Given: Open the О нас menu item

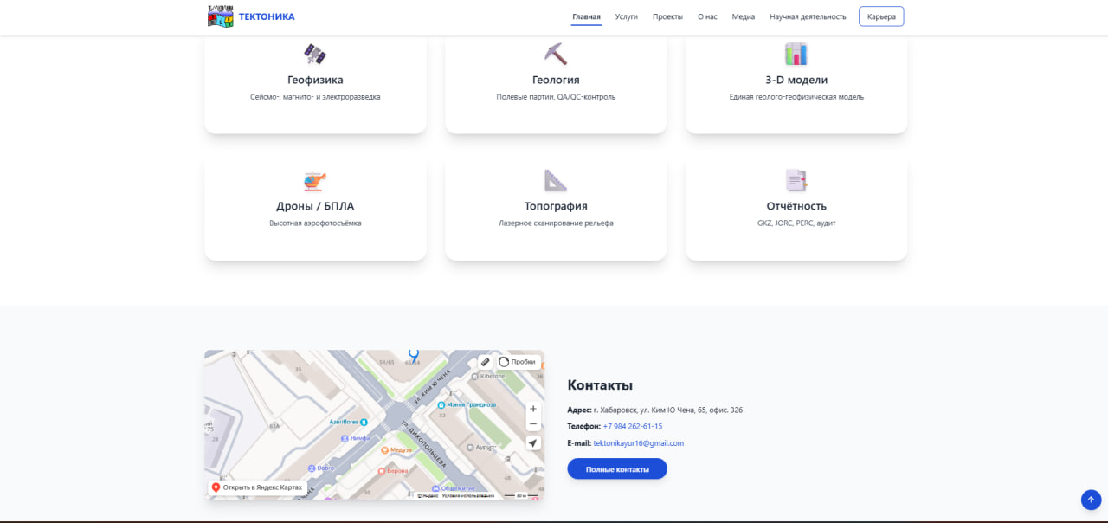Looking at the screenshot, I should tap(707, 16).
